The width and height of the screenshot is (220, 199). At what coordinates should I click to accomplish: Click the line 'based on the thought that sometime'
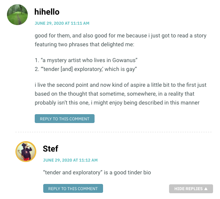tap(115, 94)
